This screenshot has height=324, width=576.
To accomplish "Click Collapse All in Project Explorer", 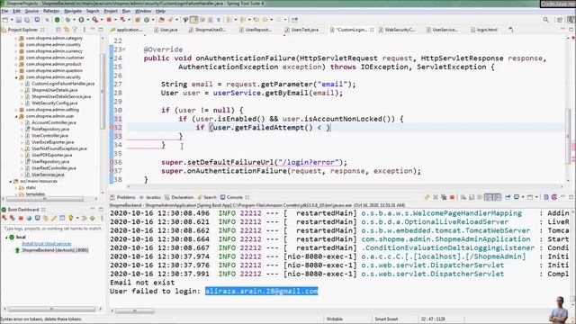I will 58,30.
